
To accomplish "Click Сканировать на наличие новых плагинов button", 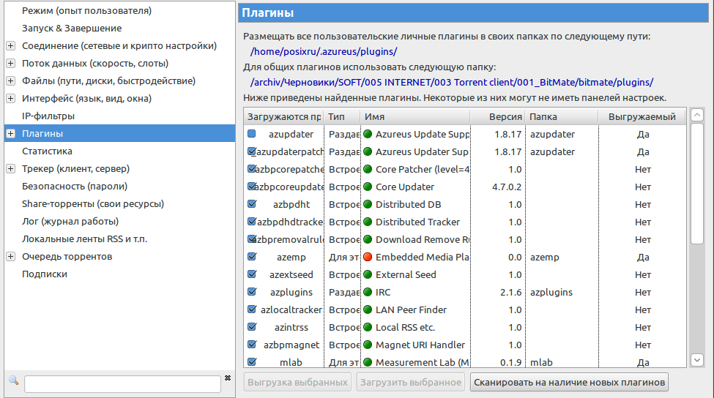I will pyautogui.click(x=569, y=382).
